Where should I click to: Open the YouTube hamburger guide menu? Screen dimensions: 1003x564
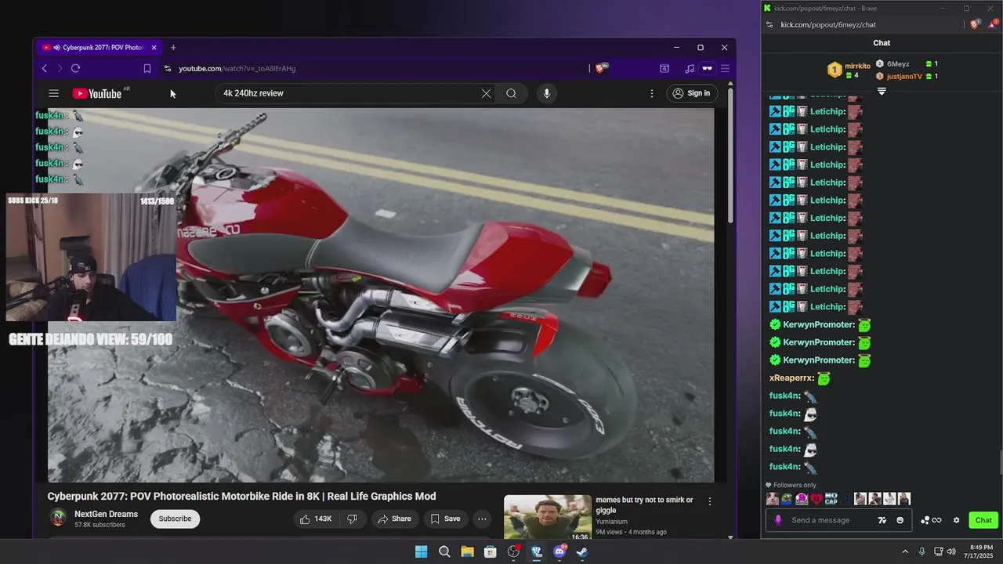point(53,93)
